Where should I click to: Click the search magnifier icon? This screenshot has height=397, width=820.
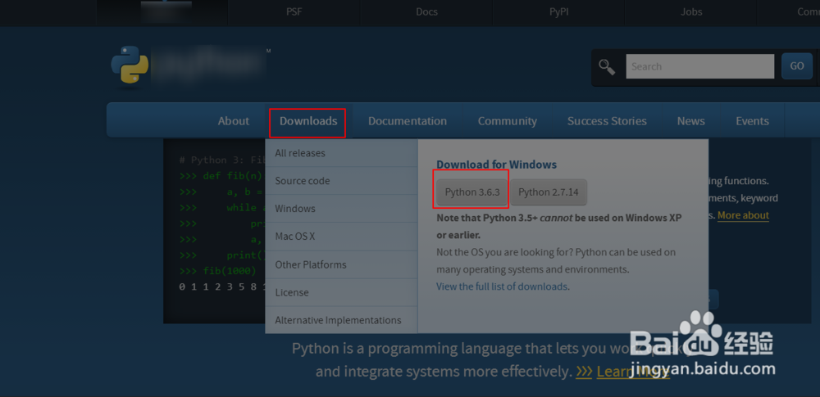click(x=607, y=67)
